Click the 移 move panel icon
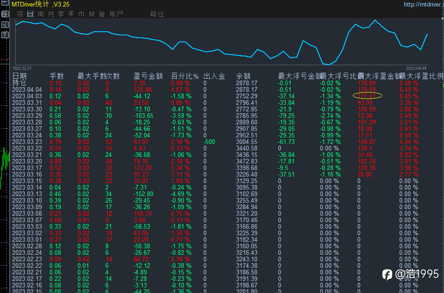Screen dimensions: 444x293 click(x=5, y=14)
